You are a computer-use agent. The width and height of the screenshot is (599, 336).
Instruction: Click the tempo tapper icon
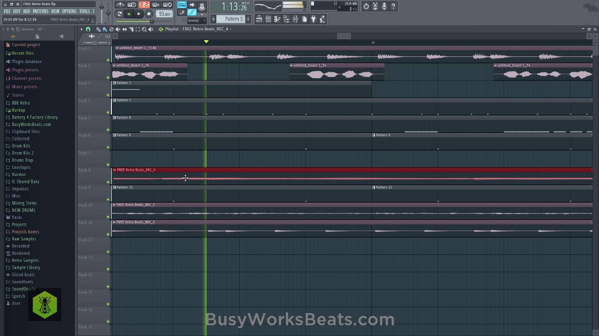[x=322, y=19]
